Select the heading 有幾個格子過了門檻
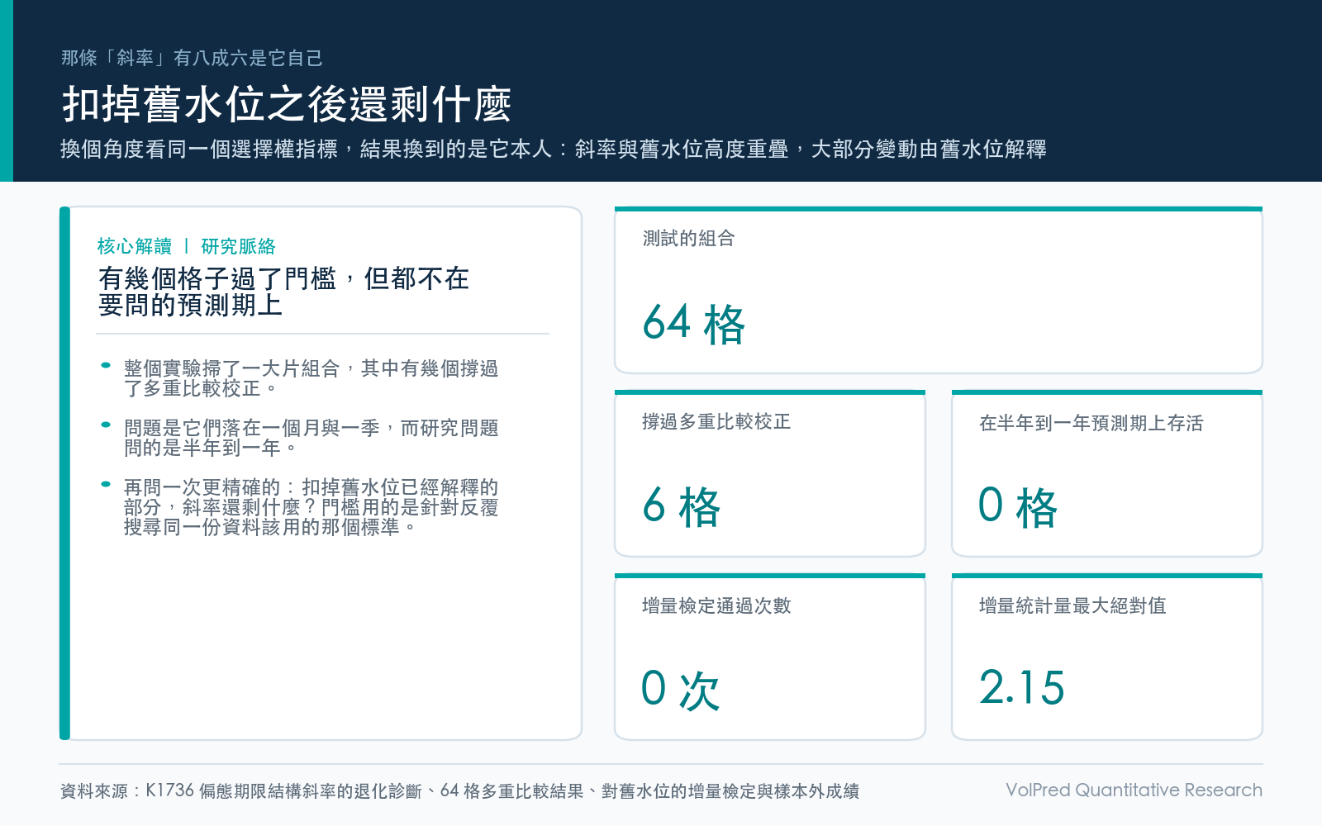 (x=283, y=292)
